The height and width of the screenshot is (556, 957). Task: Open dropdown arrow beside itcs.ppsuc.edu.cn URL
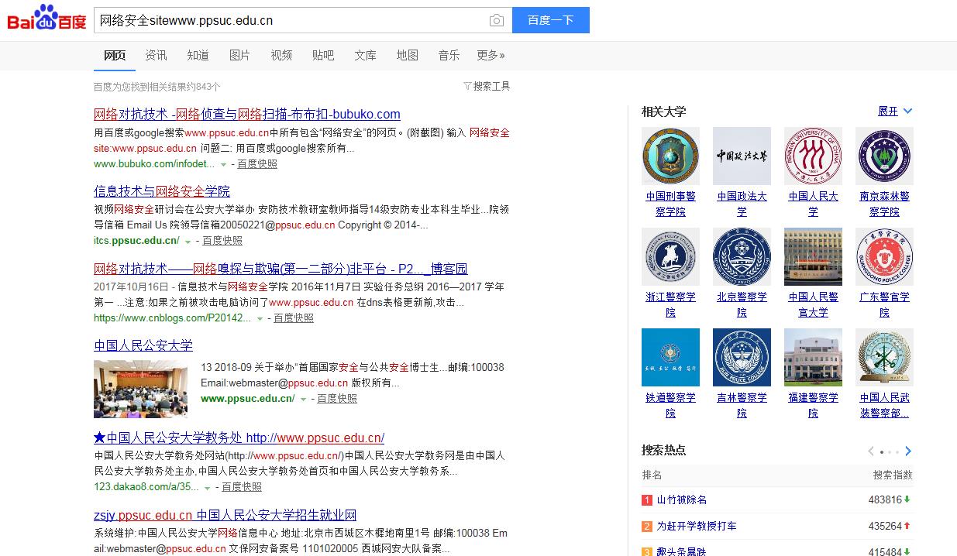(x=188, y=242)
